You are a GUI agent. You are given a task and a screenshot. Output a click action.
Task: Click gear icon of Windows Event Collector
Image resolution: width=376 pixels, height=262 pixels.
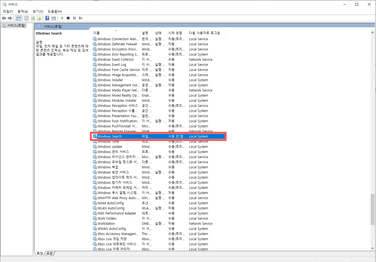point(95,59)
